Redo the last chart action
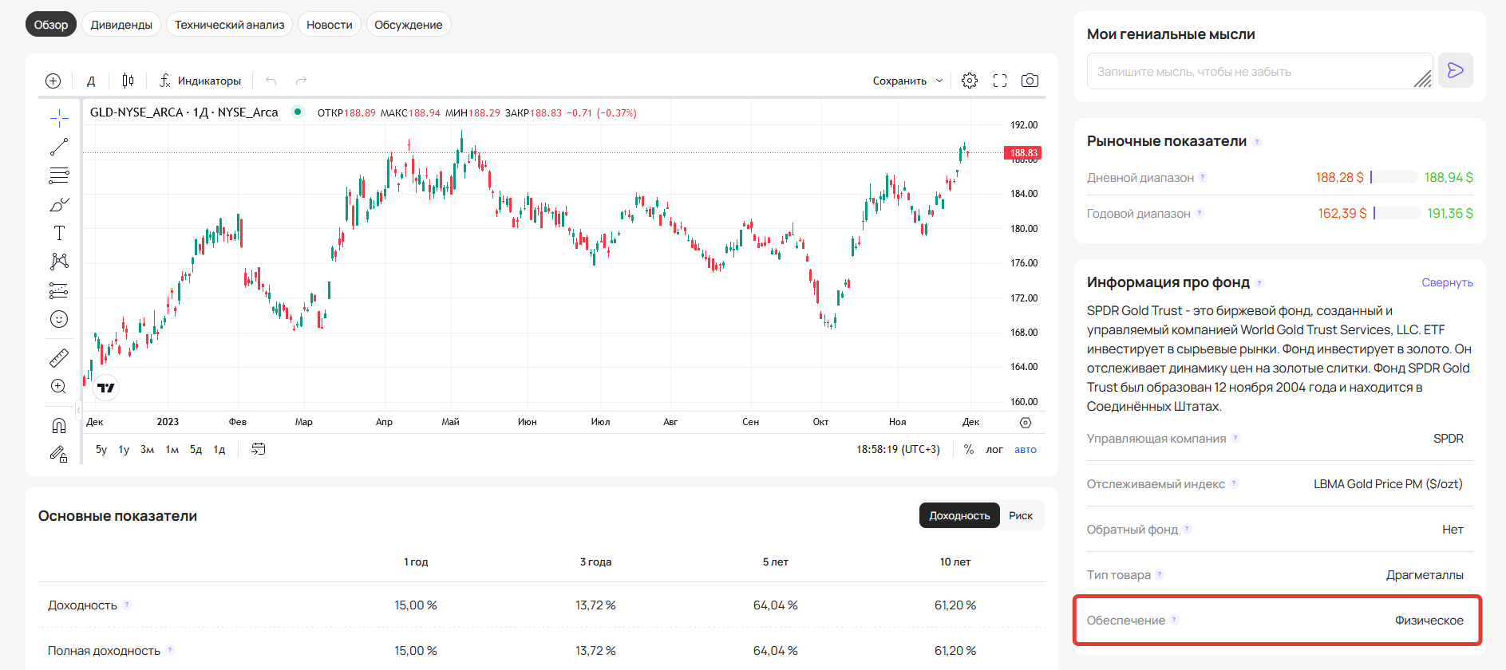 pos(301,81)
